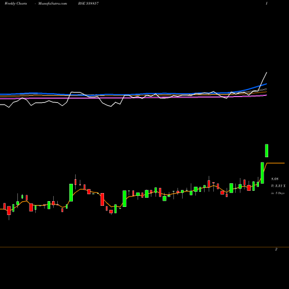This screenshot has width=289, height=289.
Task: Click the 'MunafaSutra.com' label
Action: 53,3
